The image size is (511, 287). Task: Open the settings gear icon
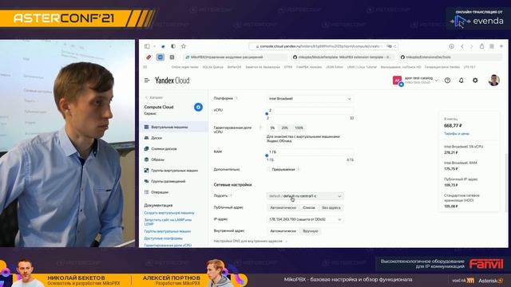click(x=475, y=81)
